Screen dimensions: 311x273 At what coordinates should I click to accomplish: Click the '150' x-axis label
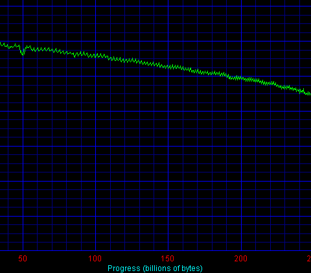click(168, 259)
